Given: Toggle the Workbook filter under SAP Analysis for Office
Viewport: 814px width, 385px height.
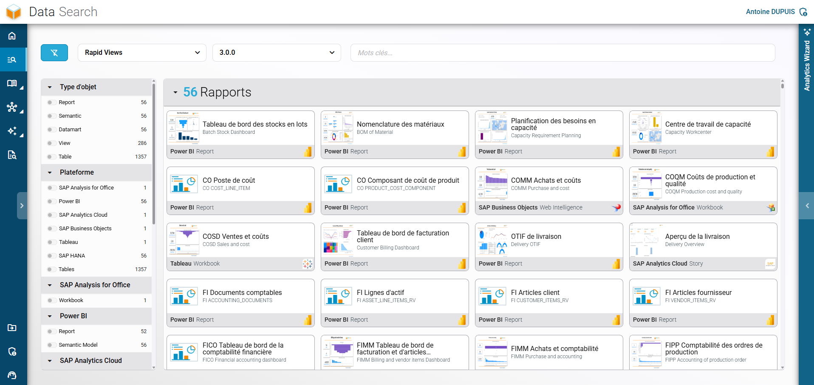Looking at the screenshot, I should click(52, 300).
